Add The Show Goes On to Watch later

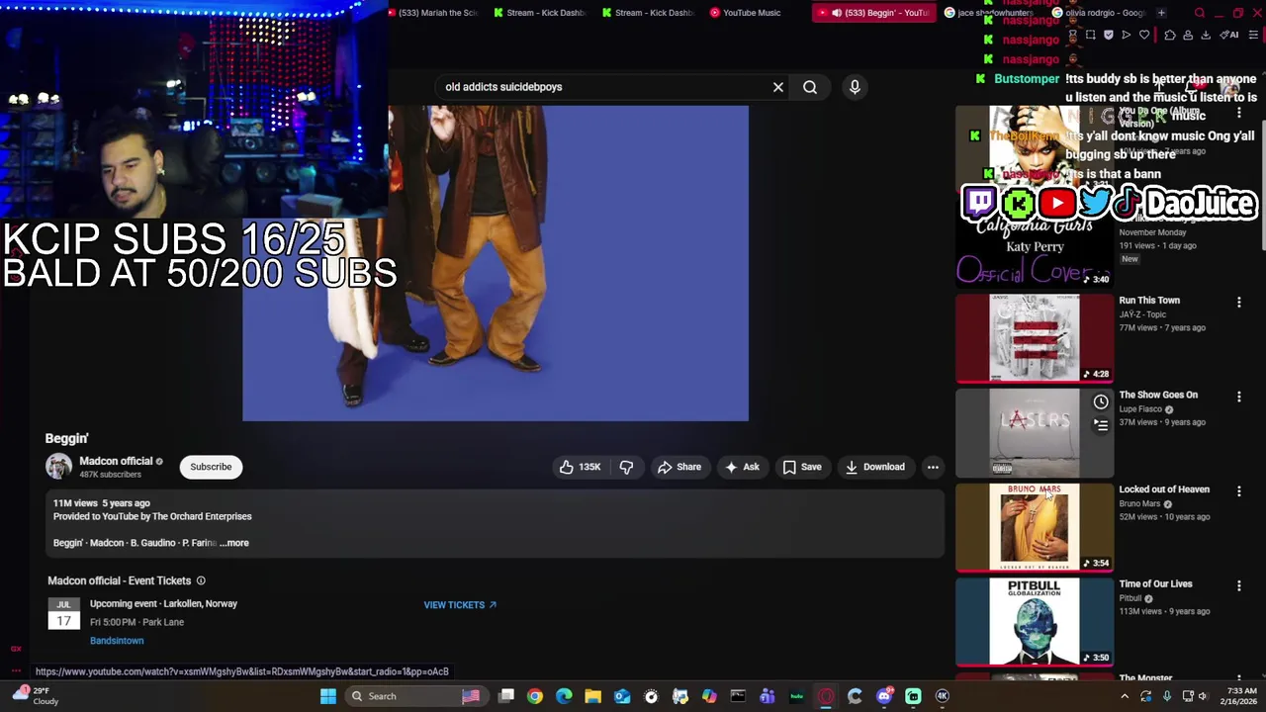[x=1101, y=402]
